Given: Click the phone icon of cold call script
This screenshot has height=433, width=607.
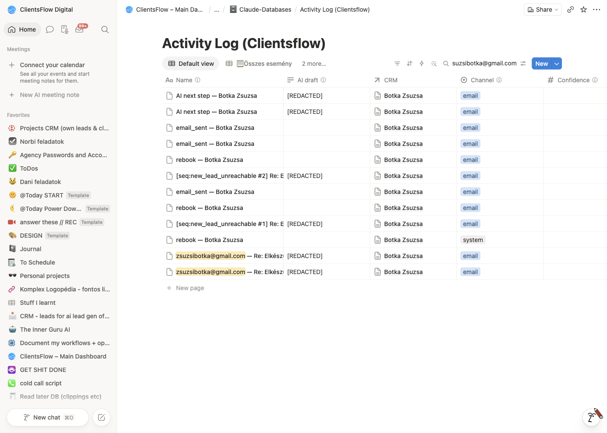Looking at the screenshot, I should coord(12,383).
